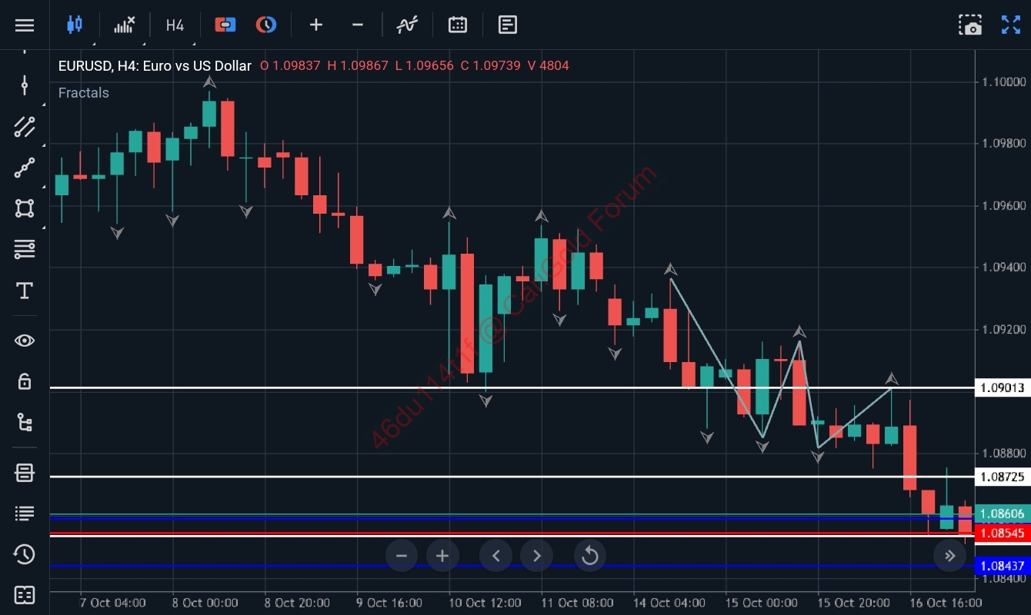Open the H4 timeframe selector
This screenshot has width=1031, height=615.
point(175,25)
